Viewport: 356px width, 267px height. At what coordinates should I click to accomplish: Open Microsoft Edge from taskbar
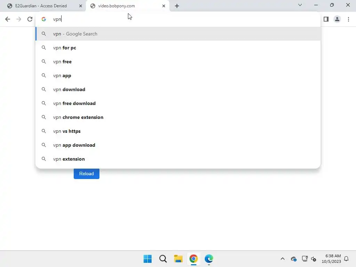pos(209,259)
